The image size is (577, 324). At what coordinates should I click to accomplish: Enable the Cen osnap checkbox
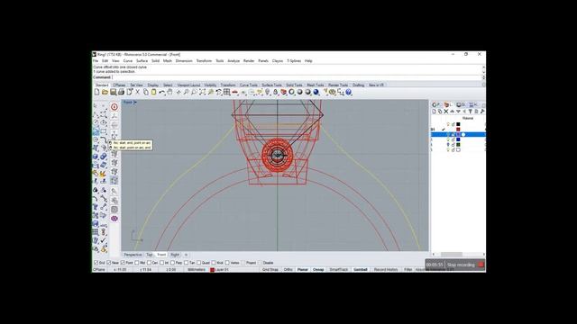tap(149, 263)
